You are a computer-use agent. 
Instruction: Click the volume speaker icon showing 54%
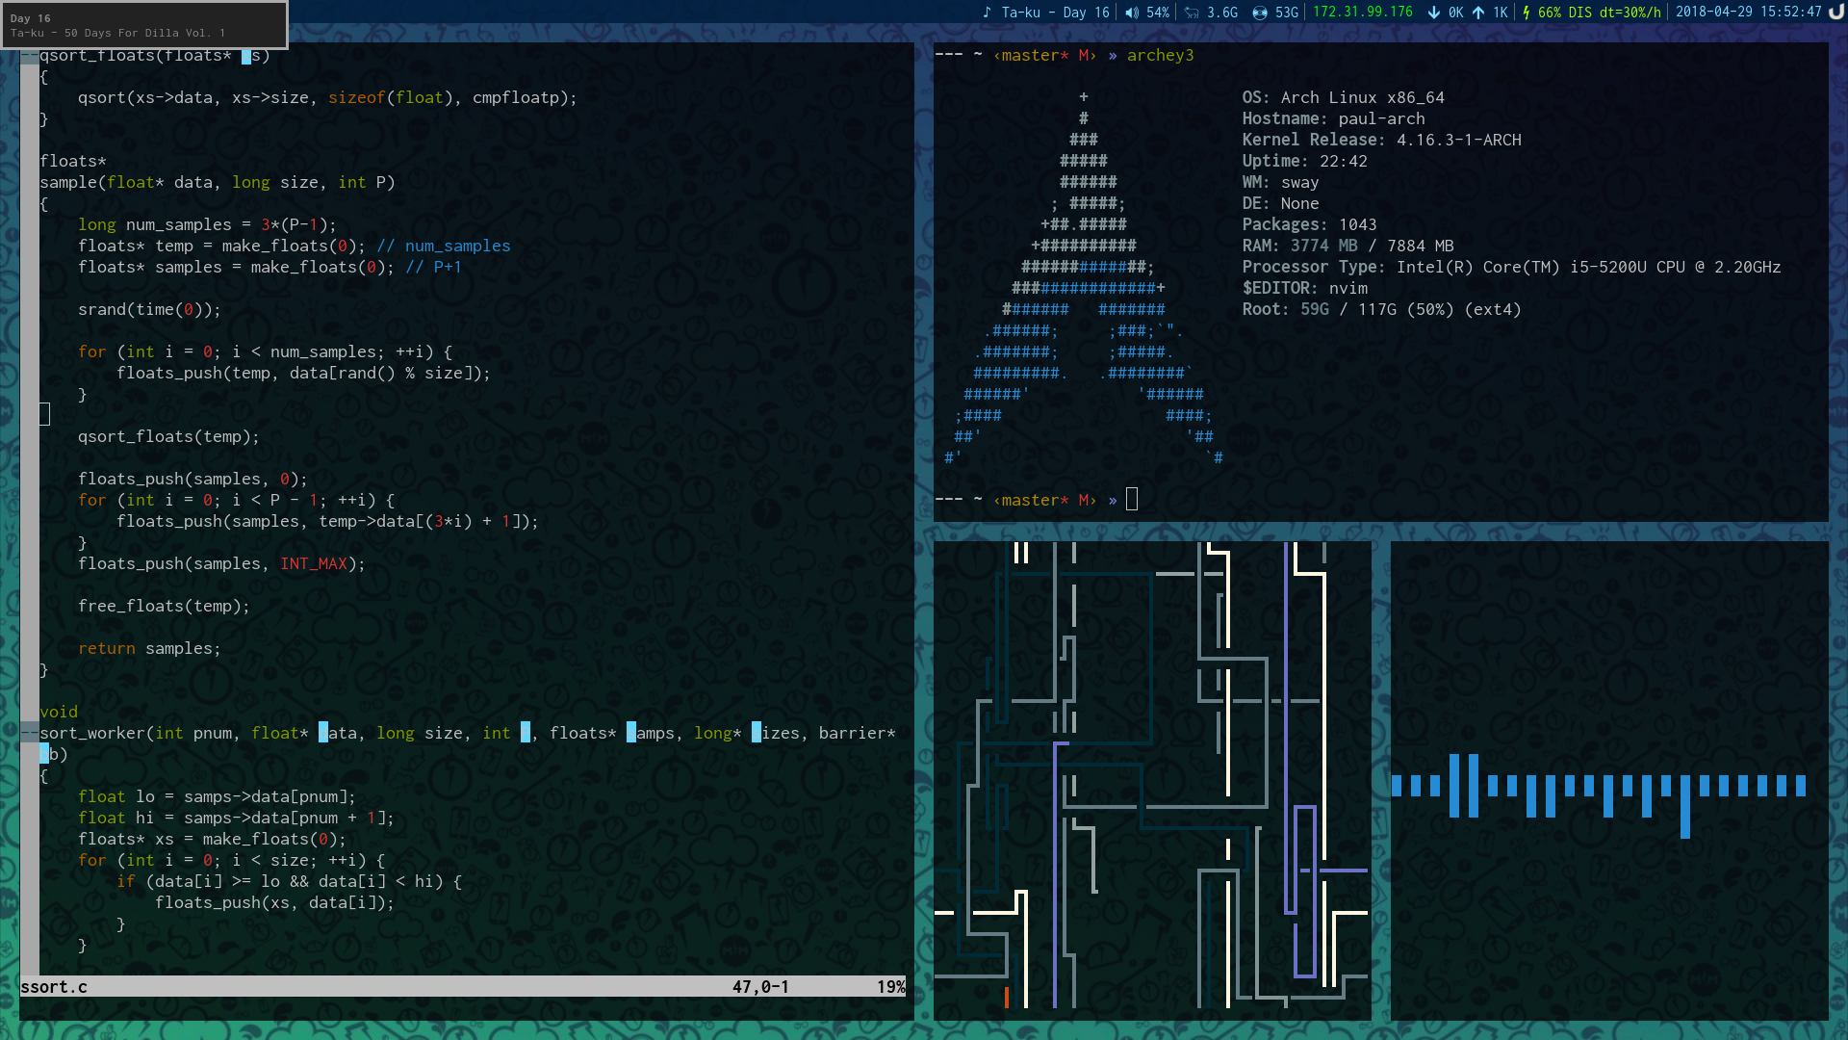[x=1132, y=13]
